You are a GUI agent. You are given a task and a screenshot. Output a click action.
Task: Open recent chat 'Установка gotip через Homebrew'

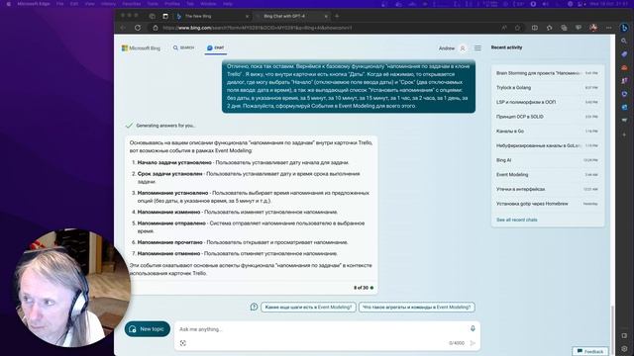pos(547,204)
